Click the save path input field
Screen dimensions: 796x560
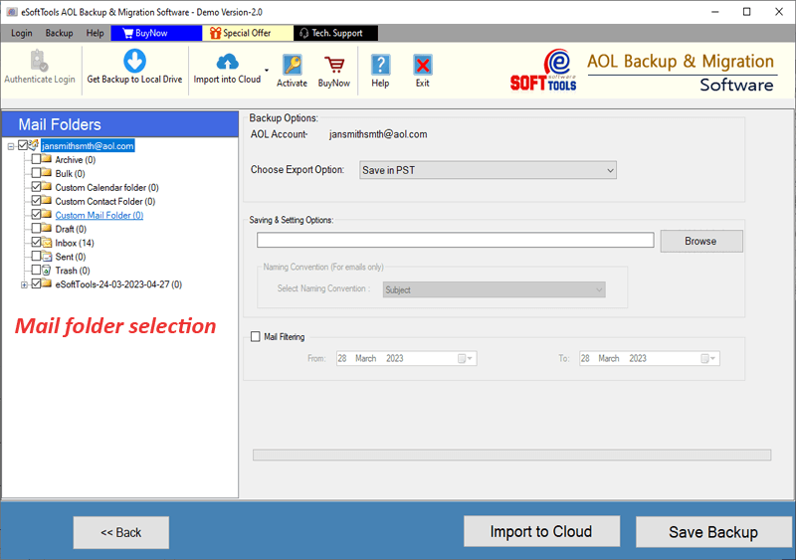[x=455, y=240]
